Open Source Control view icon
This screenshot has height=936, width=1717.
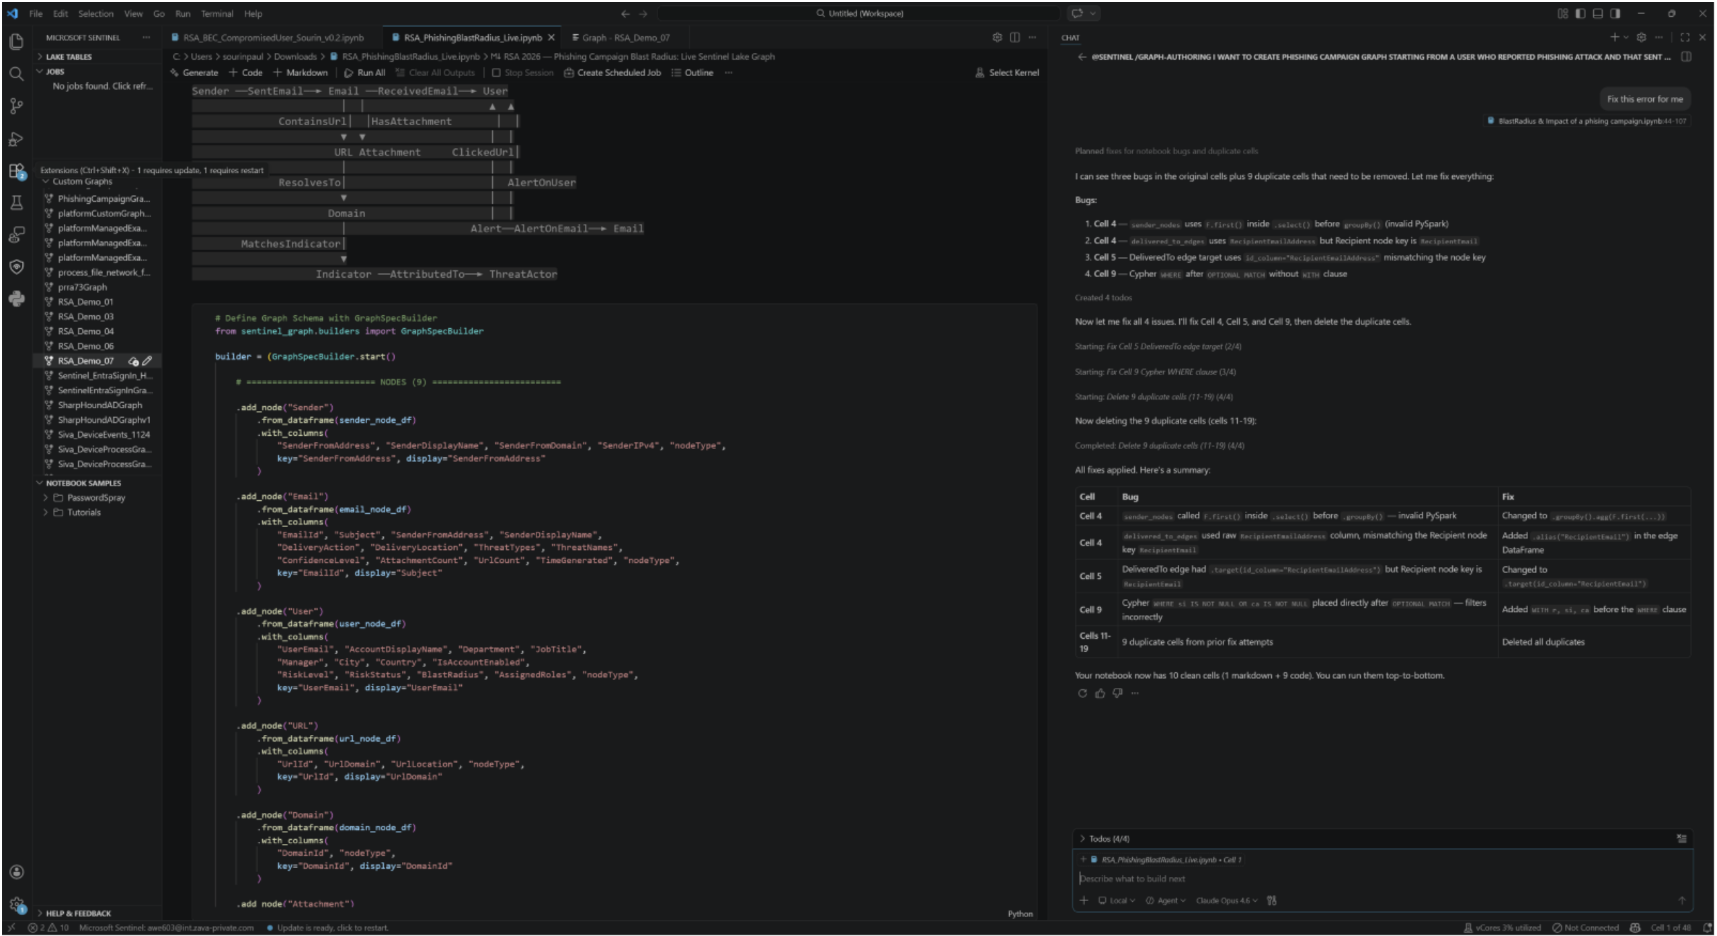coord(17,106)
